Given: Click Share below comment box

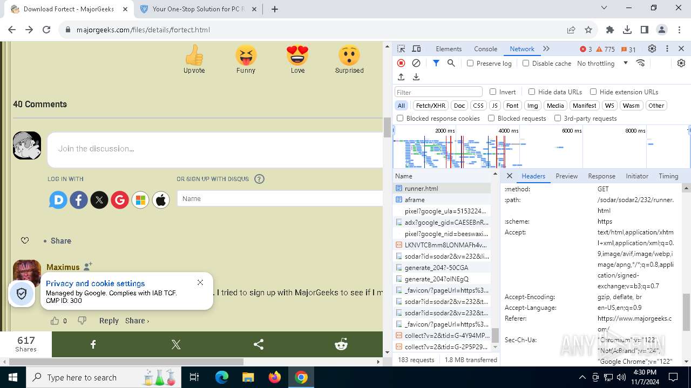Looking at the screenshot, I should (x=60, y=241).
